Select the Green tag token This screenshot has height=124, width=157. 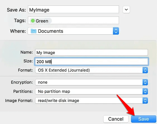(41, 21)
